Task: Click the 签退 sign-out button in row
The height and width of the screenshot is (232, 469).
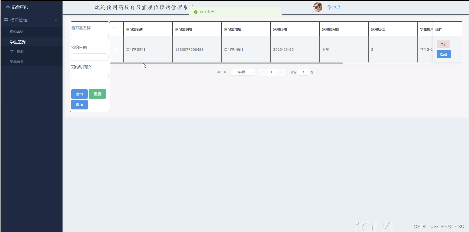Action: click(444, 54)
